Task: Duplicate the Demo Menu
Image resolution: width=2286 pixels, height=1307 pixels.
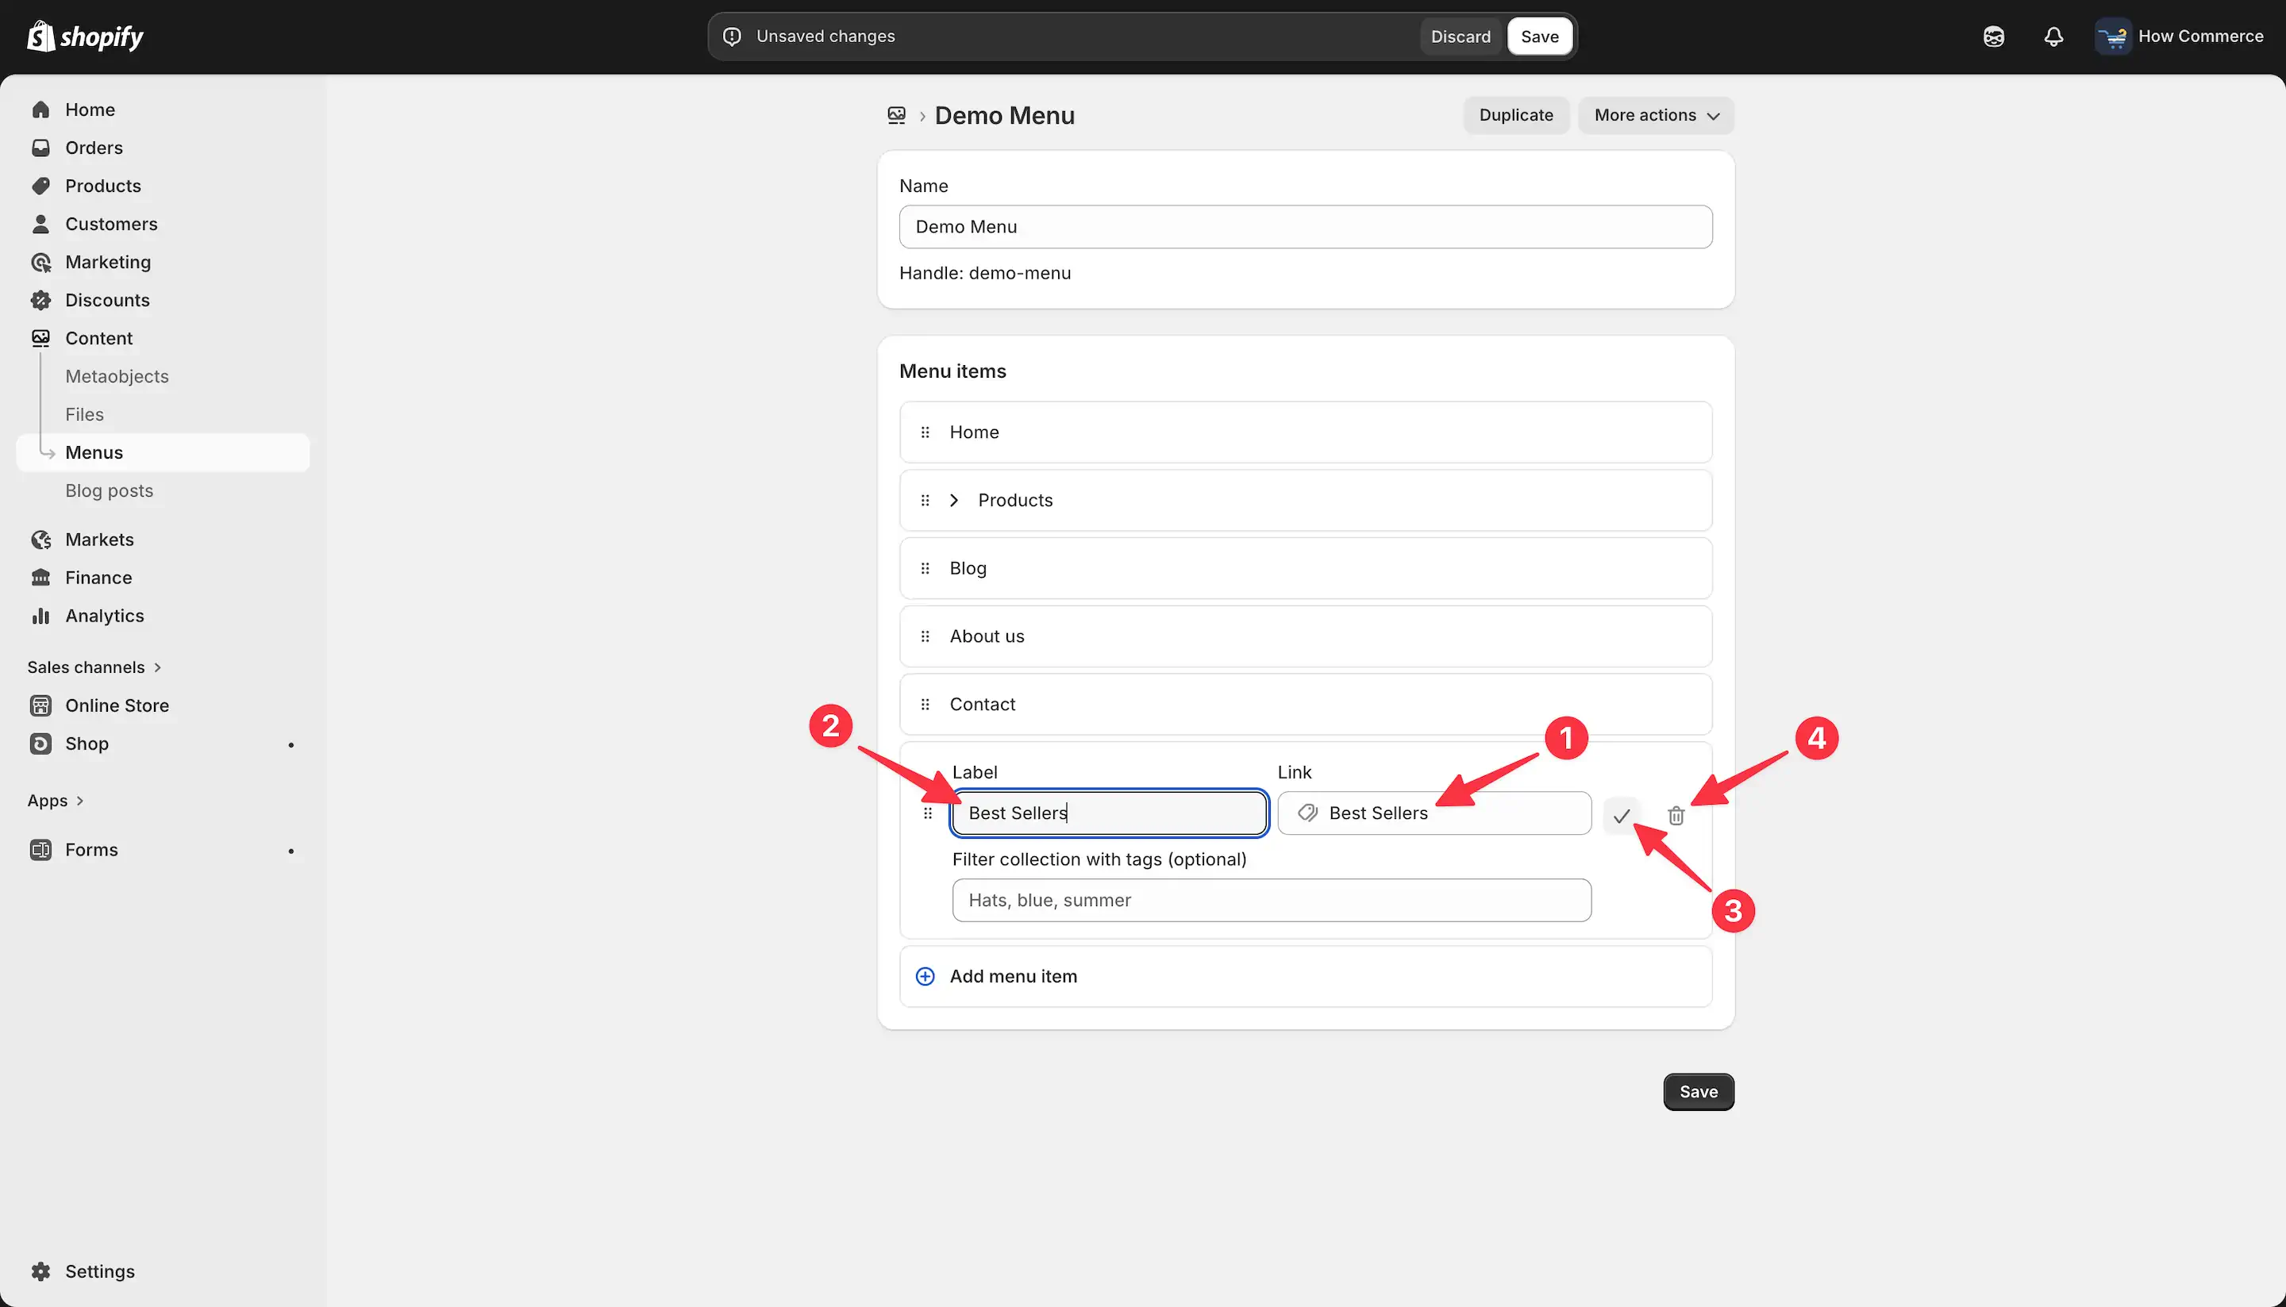Action: (x=1515, y=115)
